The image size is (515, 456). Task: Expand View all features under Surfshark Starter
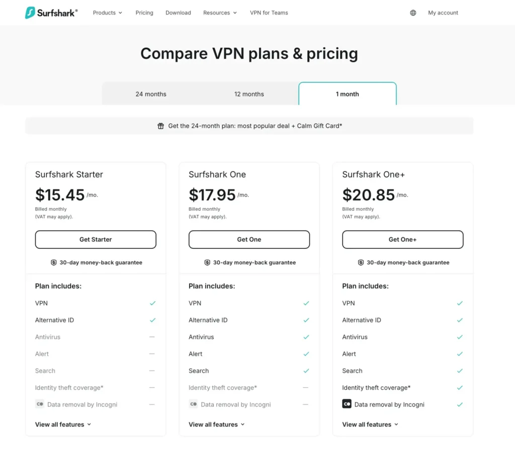tap(63, 424)
